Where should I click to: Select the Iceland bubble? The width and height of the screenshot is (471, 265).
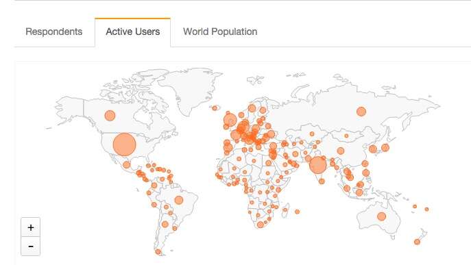pyautogui.click(x=215, y=108)
